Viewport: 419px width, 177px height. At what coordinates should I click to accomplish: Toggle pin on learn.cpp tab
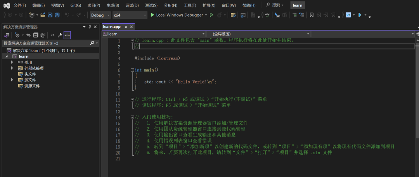(x=126, y=27)
